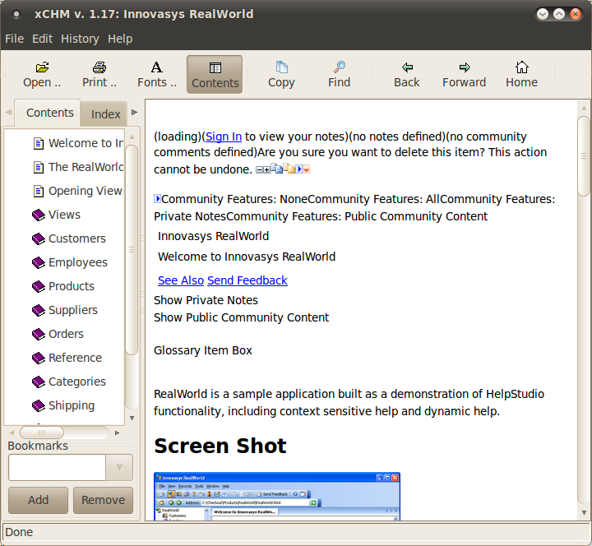
Task: Click the Views book icon
Action: click(39, 215)
